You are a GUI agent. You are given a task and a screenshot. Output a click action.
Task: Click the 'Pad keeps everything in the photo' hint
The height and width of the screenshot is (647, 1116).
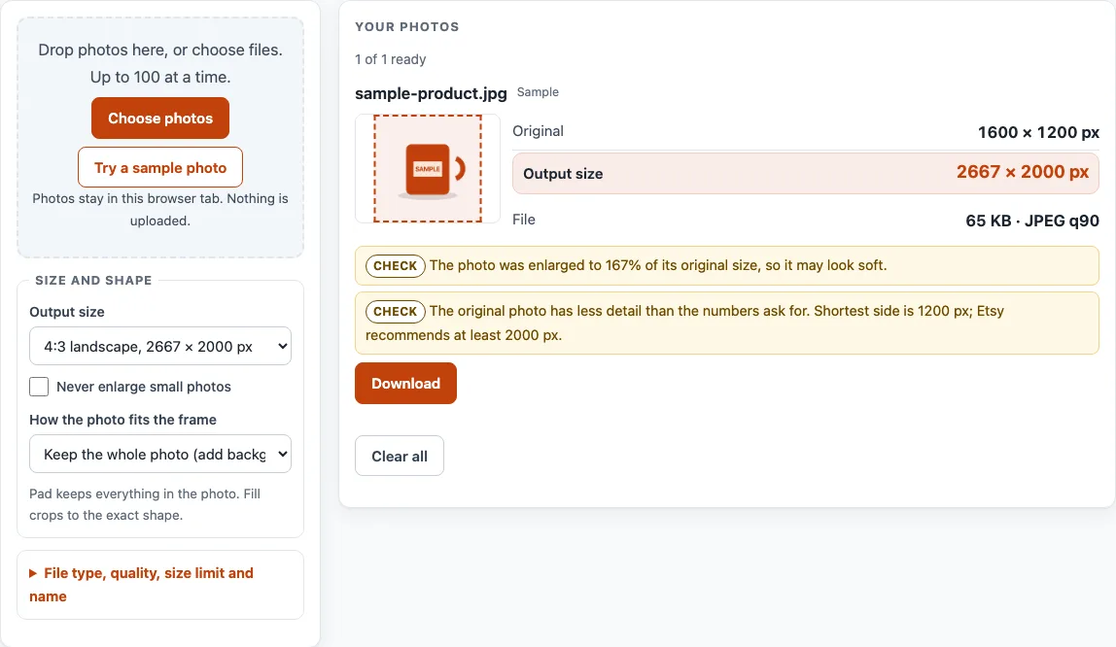[x=145, y=504]
